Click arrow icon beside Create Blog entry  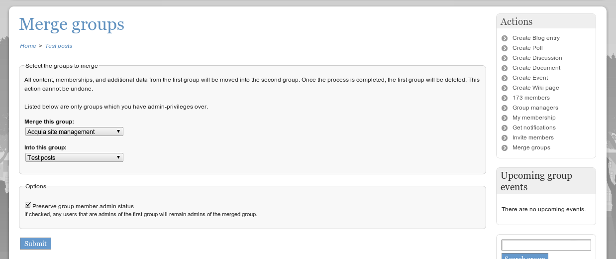[x=505, y=38]
